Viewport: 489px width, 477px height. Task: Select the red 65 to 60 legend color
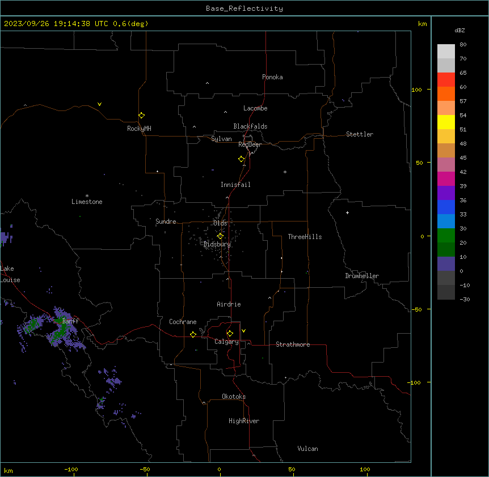click(446, 79)
